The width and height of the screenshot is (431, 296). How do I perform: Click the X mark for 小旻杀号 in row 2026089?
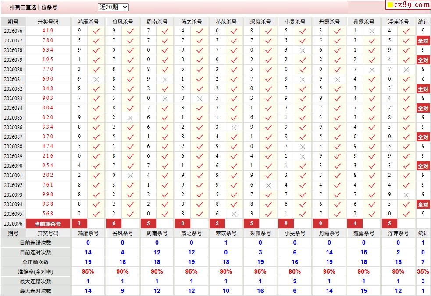(x=303, y=156)
